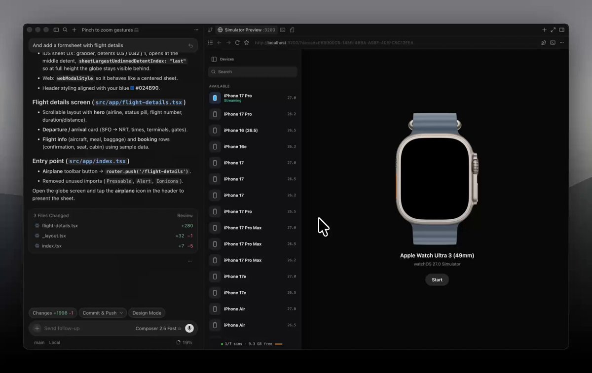Screen dimensions: 592x373
Task: Click the fullscreen expand arrows icon
Action: click(553, 30)
